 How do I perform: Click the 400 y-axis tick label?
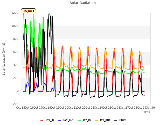point(16,65)
